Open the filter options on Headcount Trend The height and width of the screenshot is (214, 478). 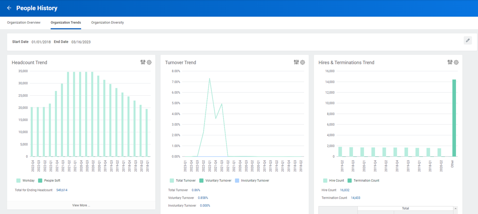(x=142, y=62)
